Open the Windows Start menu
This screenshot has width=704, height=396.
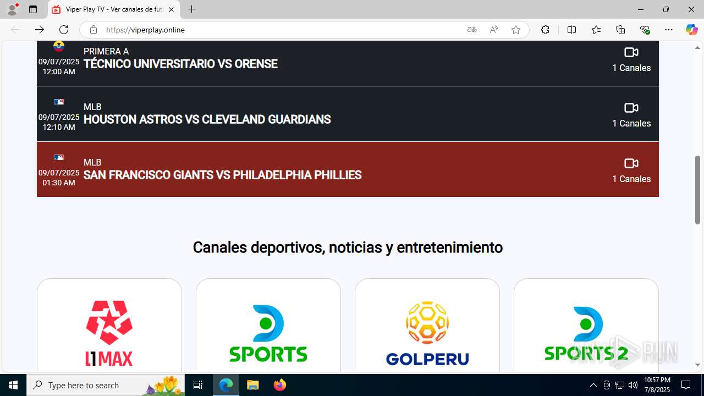pyautogui.click(x=13, y=385)
